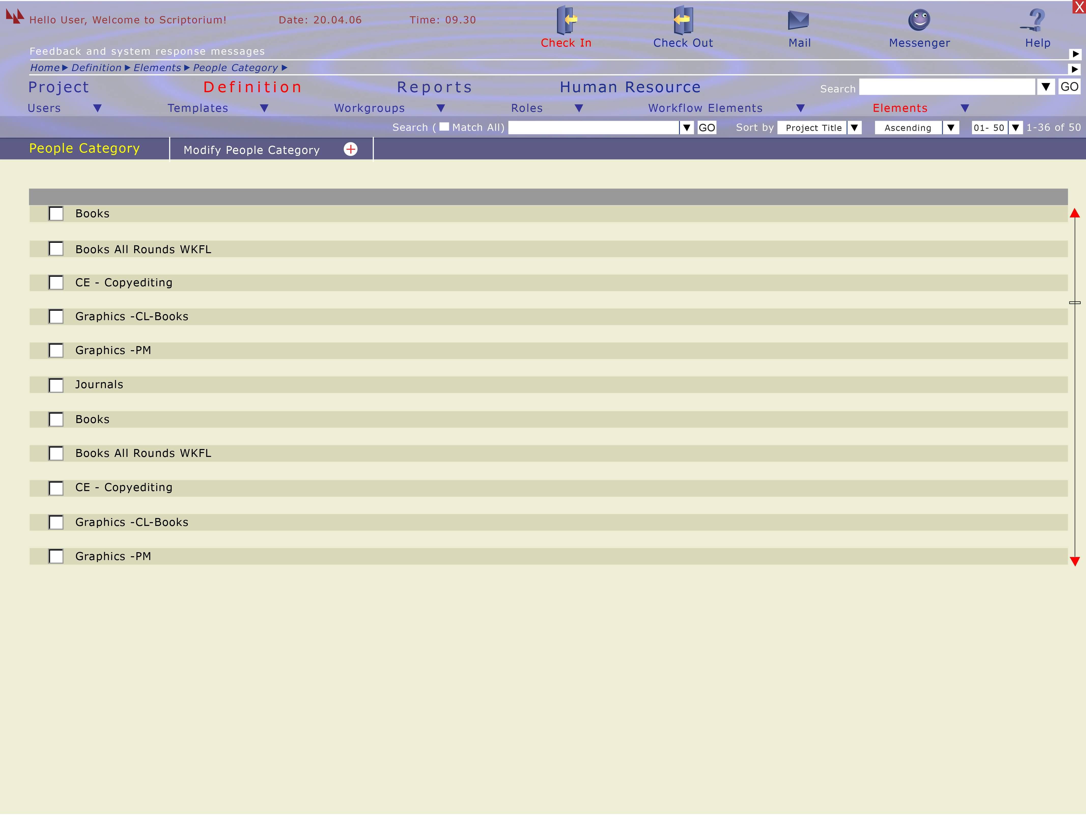Click the red scroll-up arrow
The image size is (1086, 815).
[x=1075, y=213]
